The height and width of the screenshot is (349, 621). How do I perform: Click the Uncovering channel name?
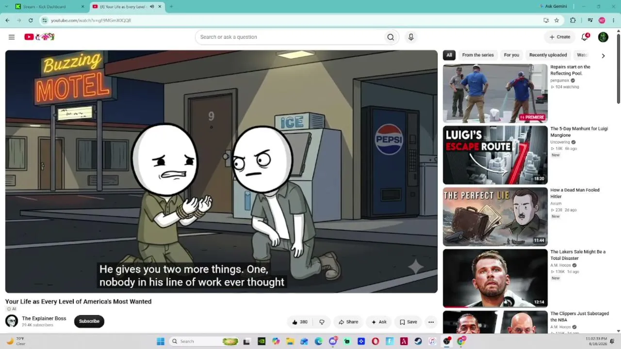point(560,142)
